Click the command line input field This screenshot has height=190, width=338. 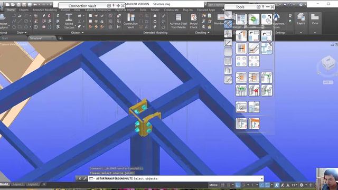point(176,178)
